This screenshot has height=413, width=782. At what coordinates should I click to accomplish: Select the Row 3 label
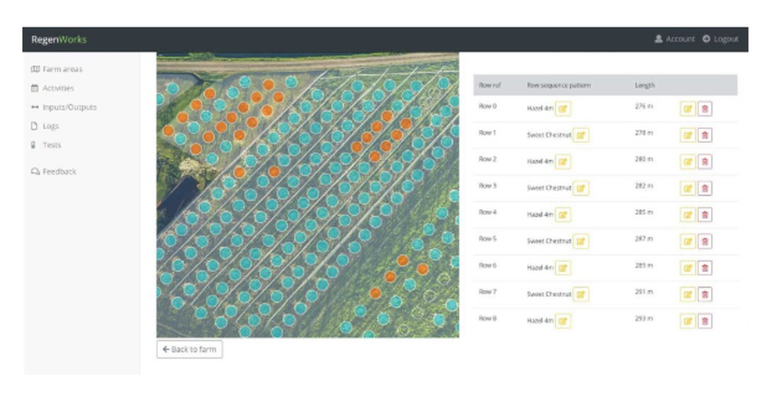487,185
